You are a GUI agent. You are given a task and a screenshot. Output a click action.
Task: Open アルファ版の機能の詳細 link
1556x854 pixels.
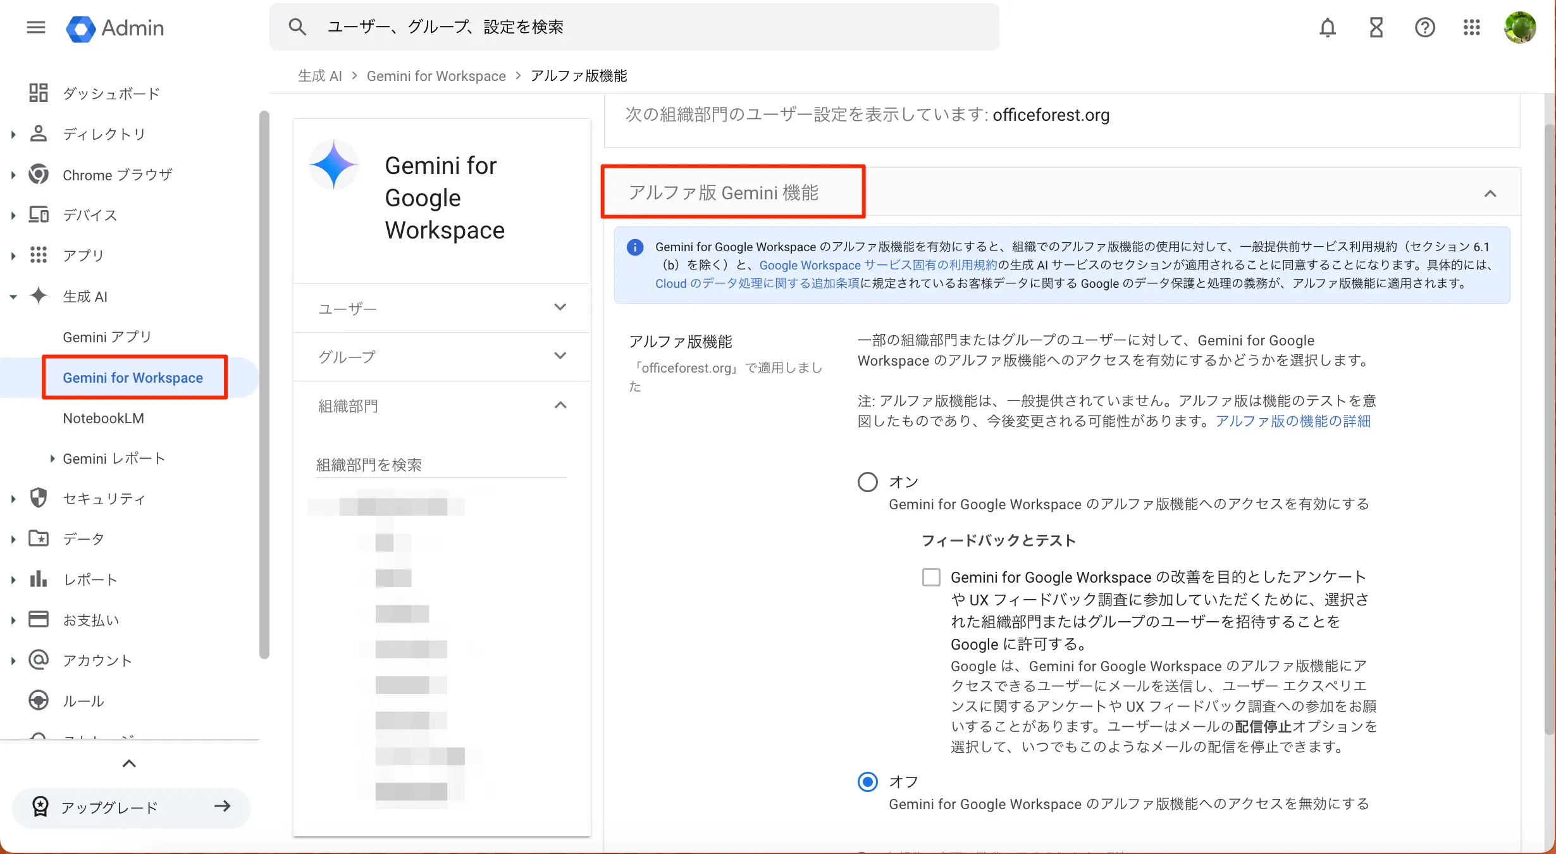[1293, 421]
